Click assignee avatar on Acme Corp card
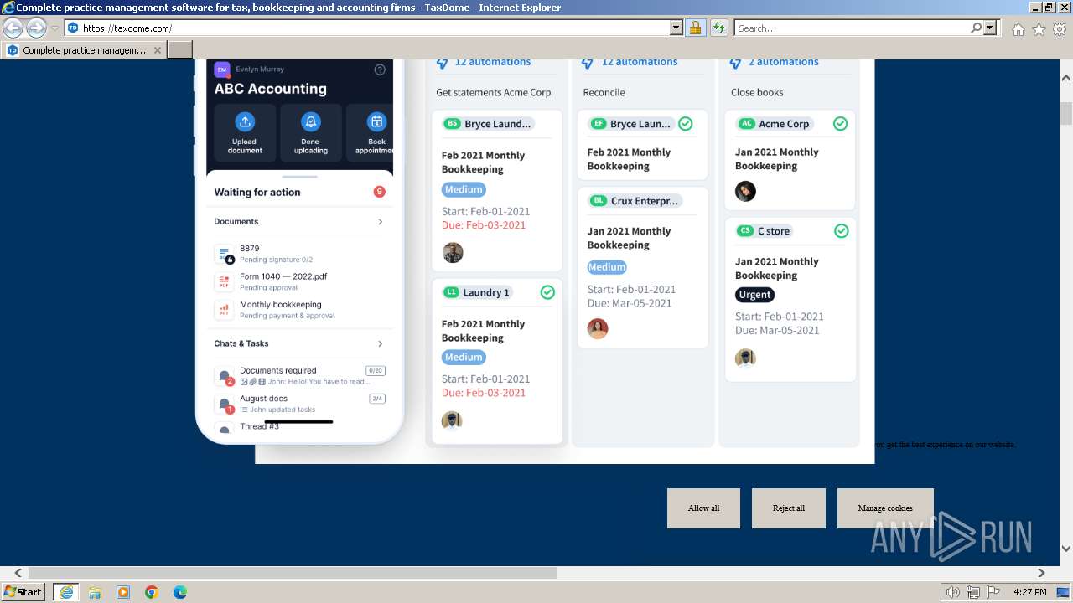Screen dimensions: 1073x603 pyautogui.click(x=745, y=191)
